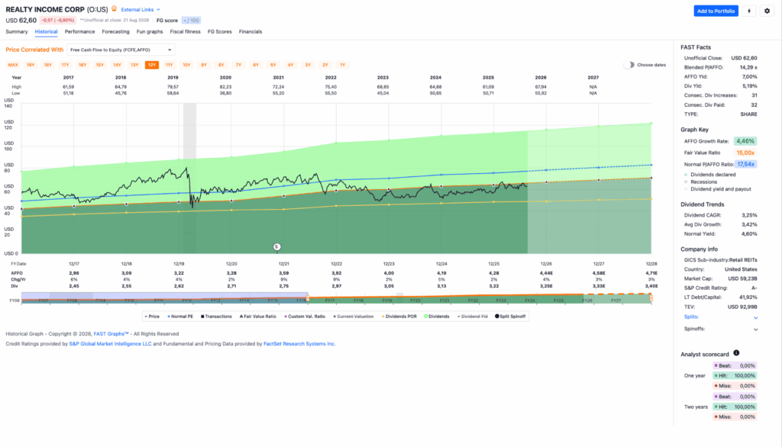782x447 pixels.
Task: Click Two years Hit 100,00% value
Action: [x=744, y=407]
